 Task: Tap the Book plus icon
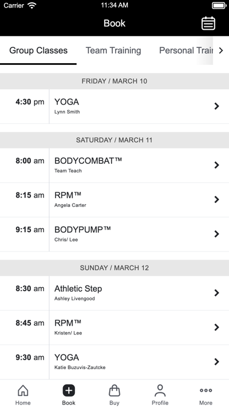point(69,391)
